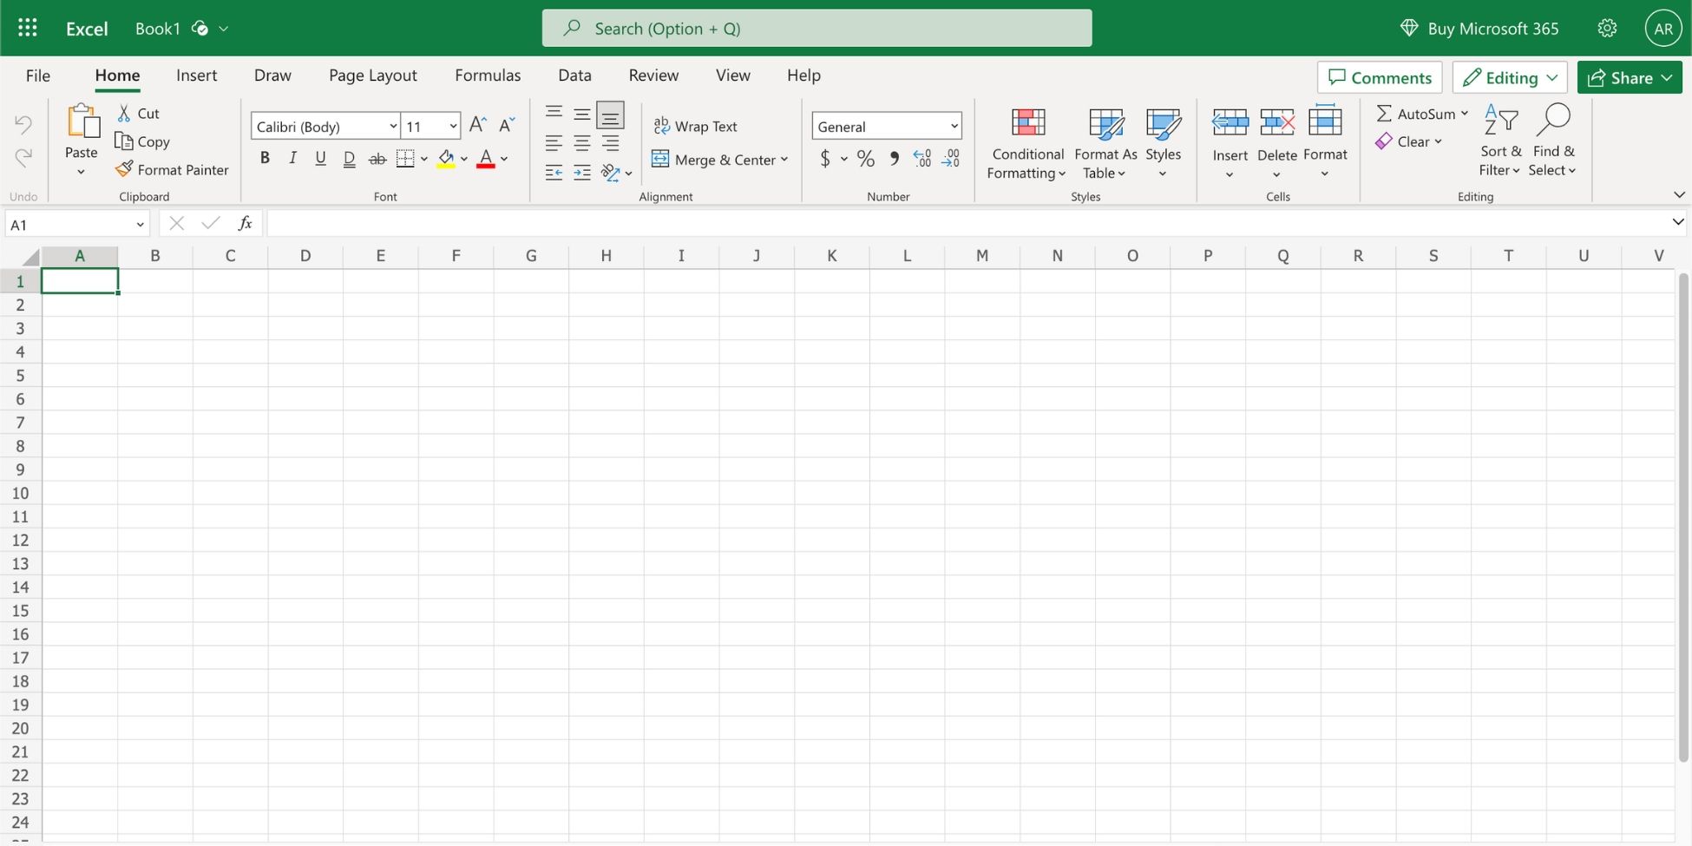Open the settings gear icon
This screenshot has width=1692, height=846.
(x=1607, y=28)
